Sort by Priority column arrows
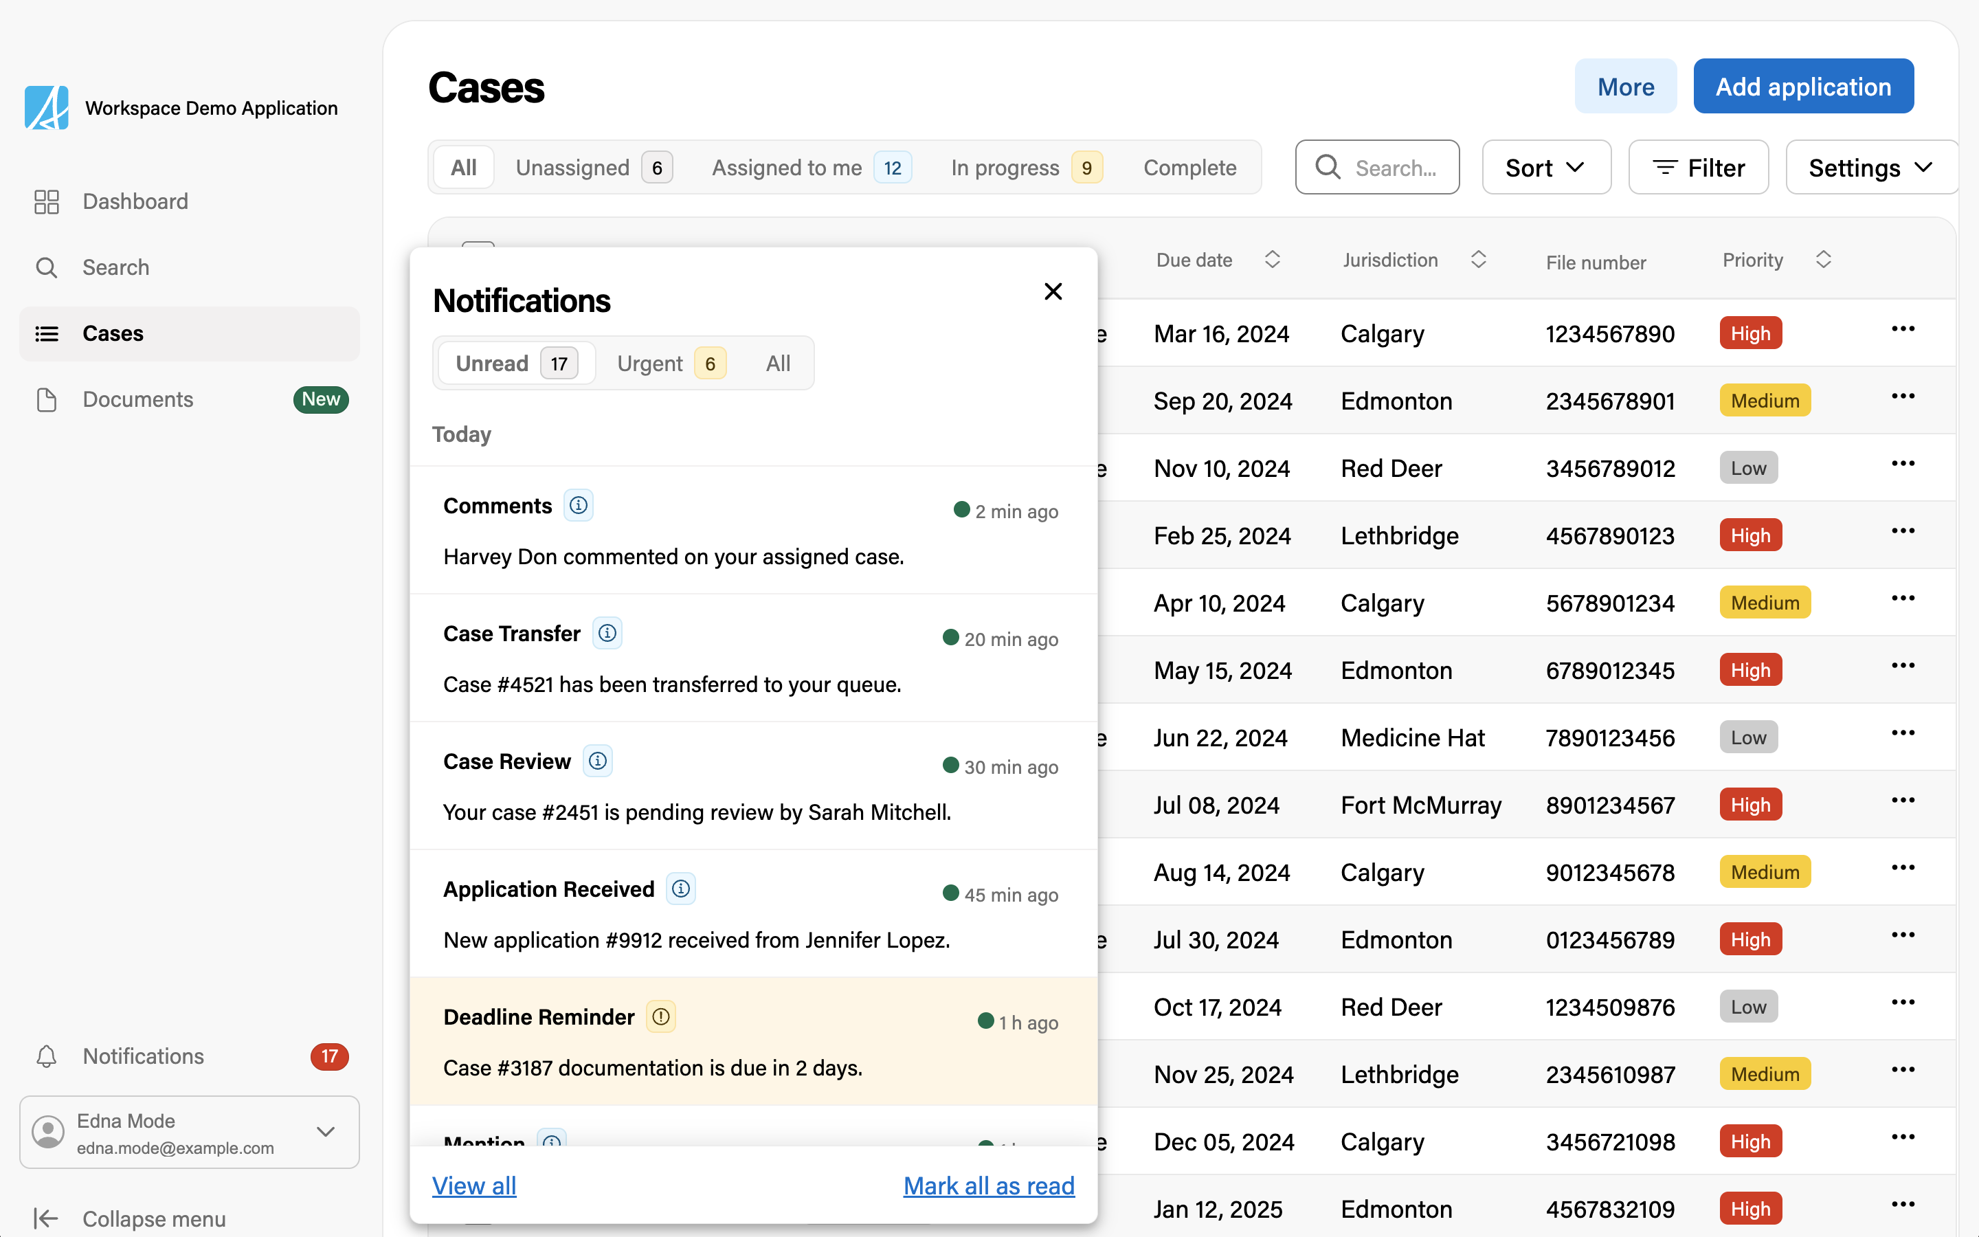 point(1824,260)
